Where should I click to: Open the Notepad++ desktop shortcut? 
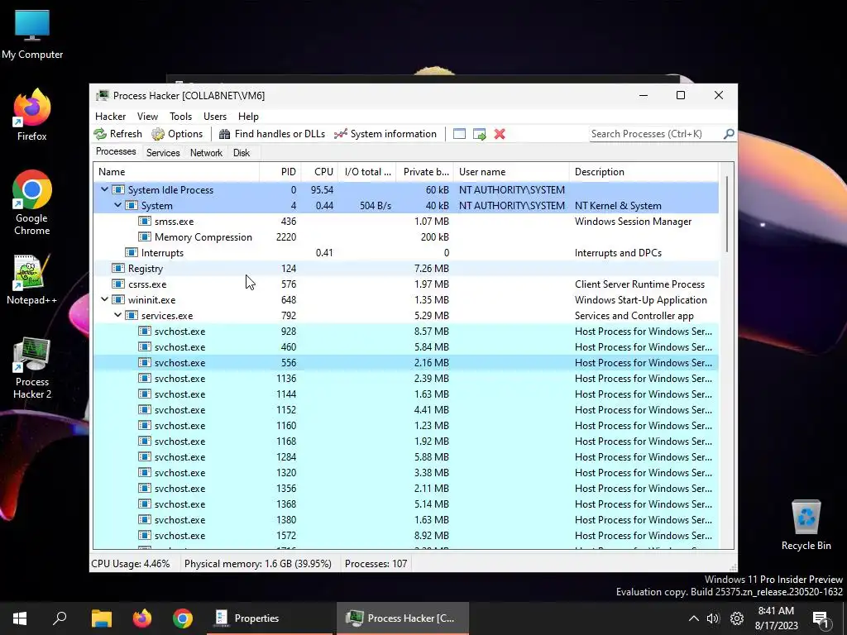coord(32,279)
